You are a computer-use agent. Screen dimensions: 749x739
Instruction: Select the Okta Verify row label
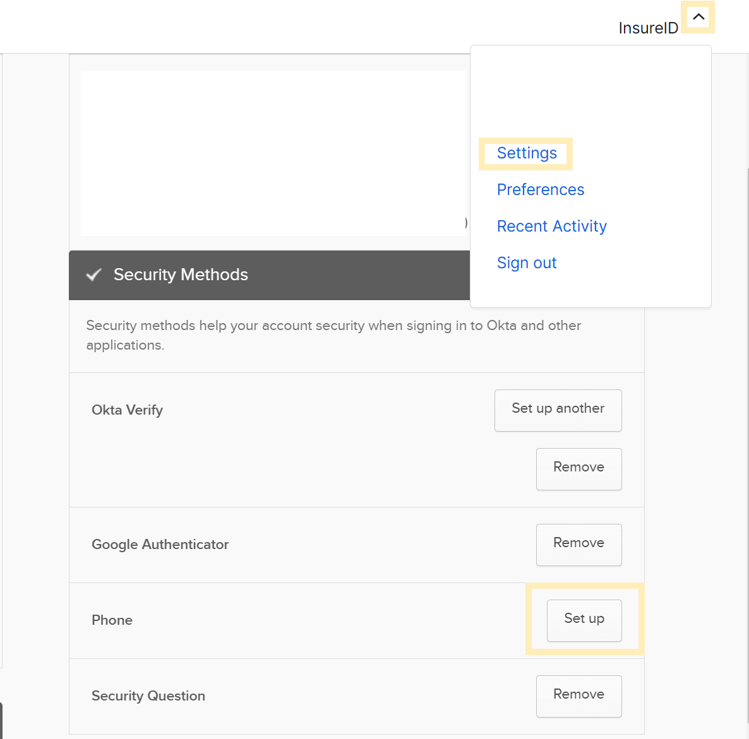(127, 410)
